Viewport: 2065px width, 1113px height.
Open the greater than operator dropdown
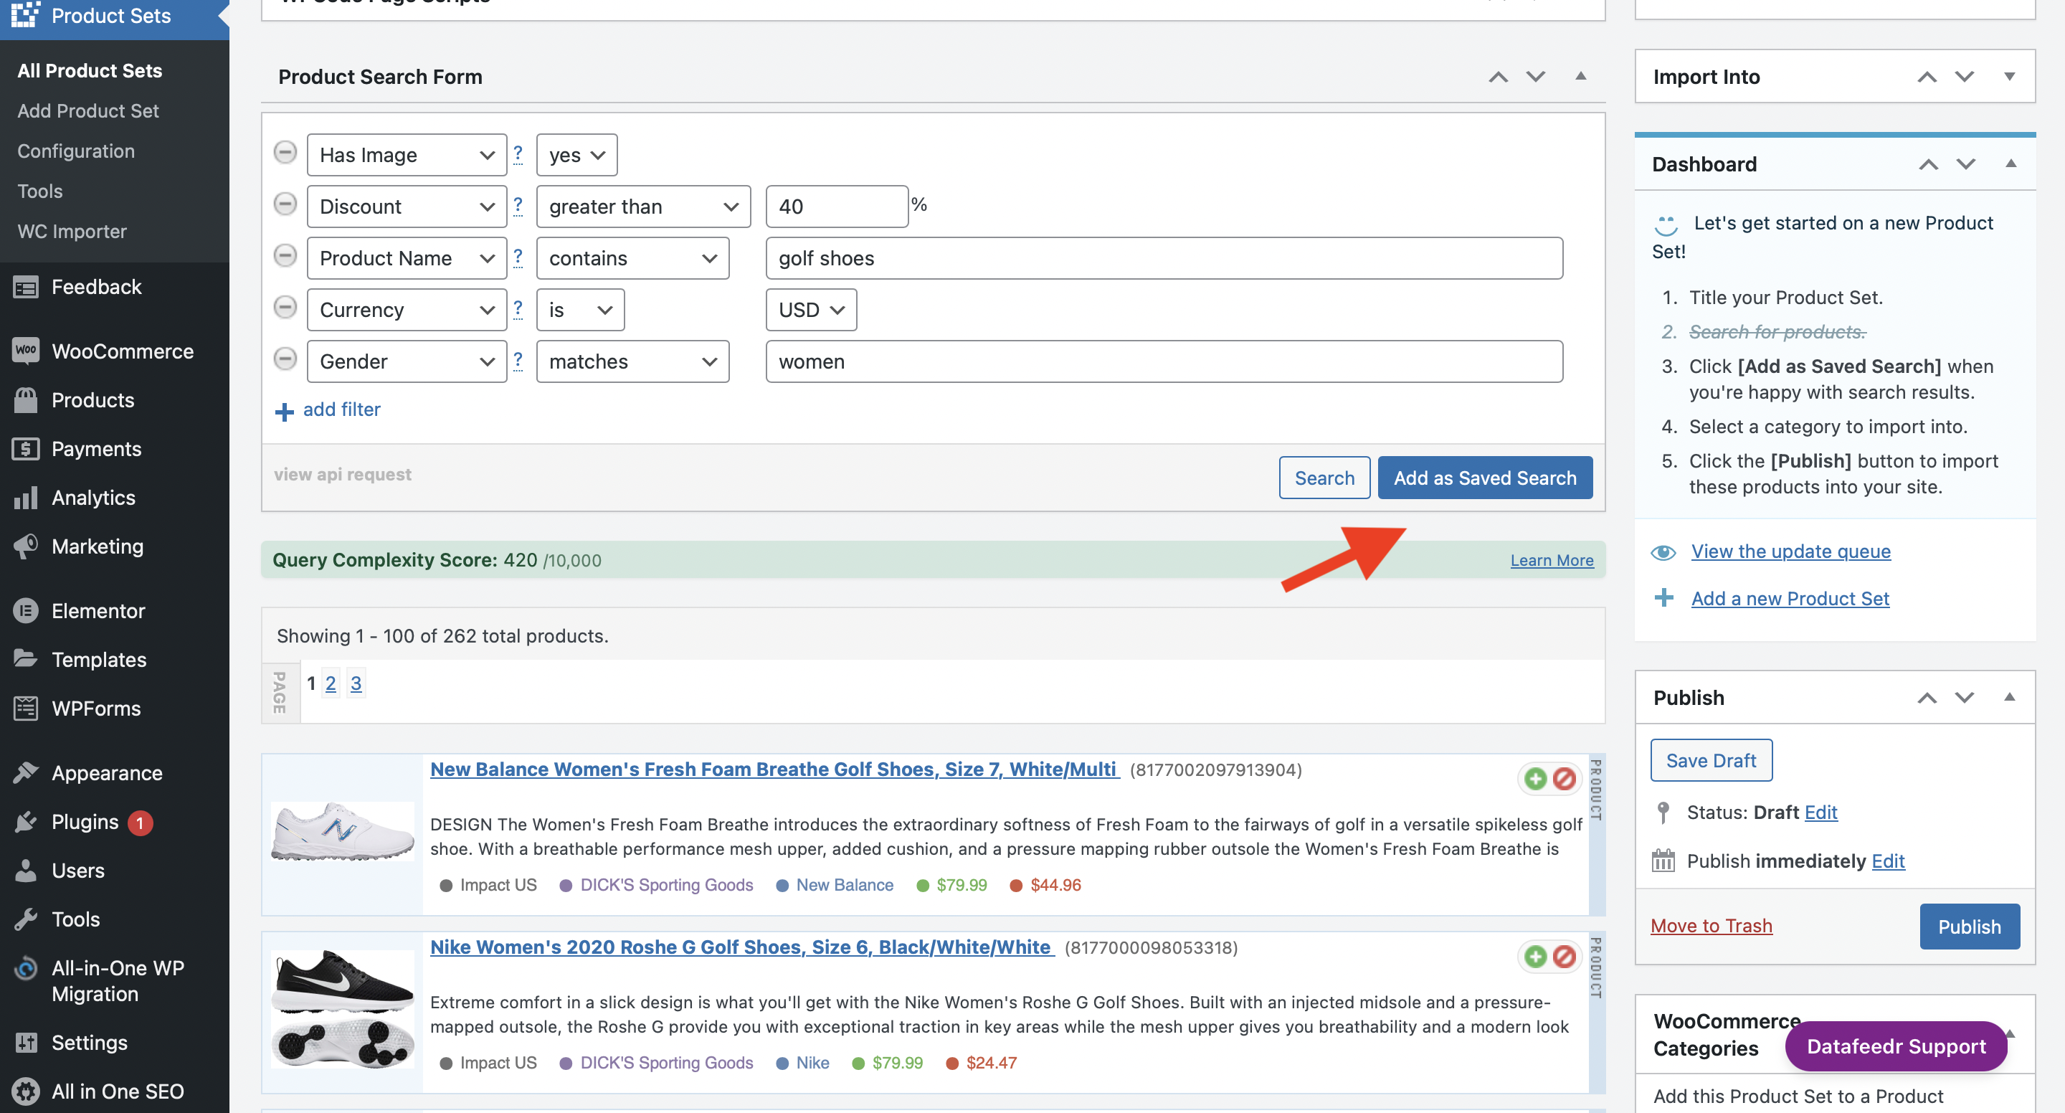pos(643,206)
